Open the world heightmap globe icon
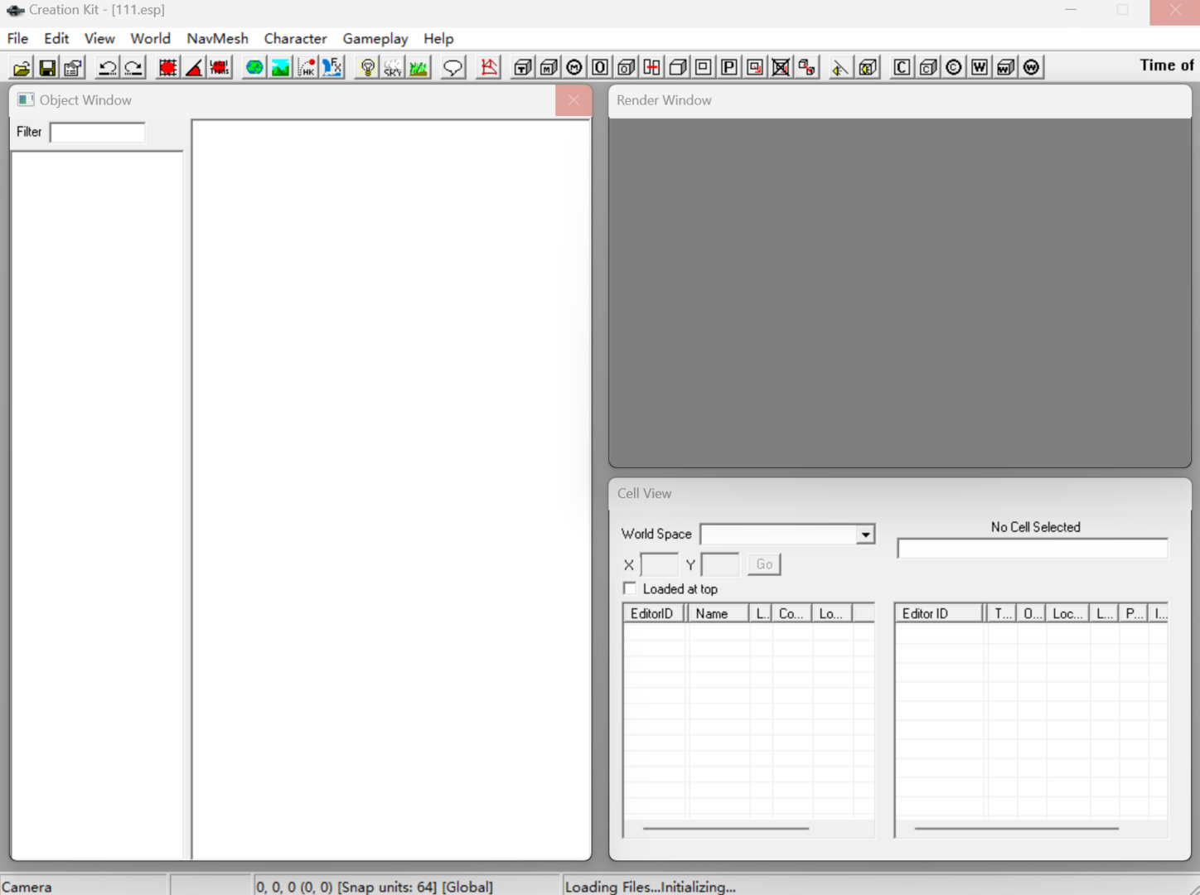1200x895 pixels. tap(254, 67)
